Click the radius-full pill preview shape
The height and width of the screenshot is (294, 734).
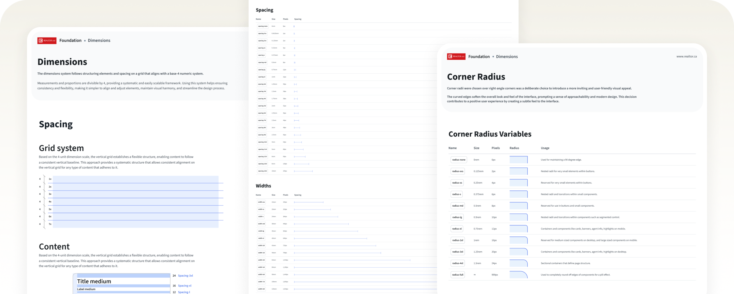click(518, 275)
